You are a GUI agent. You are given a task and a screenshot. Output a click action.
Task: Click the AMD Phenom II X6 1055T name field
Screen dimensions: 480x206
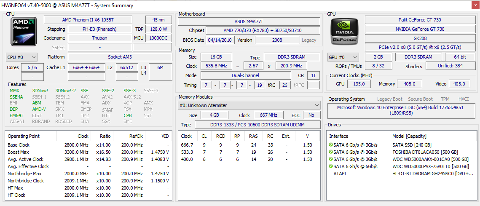88,20
